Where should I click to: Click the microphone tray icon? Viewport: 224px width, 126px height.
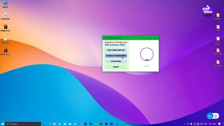191,124
